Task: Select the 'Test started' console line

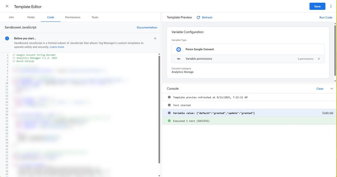Action: (x=249, y=105)
